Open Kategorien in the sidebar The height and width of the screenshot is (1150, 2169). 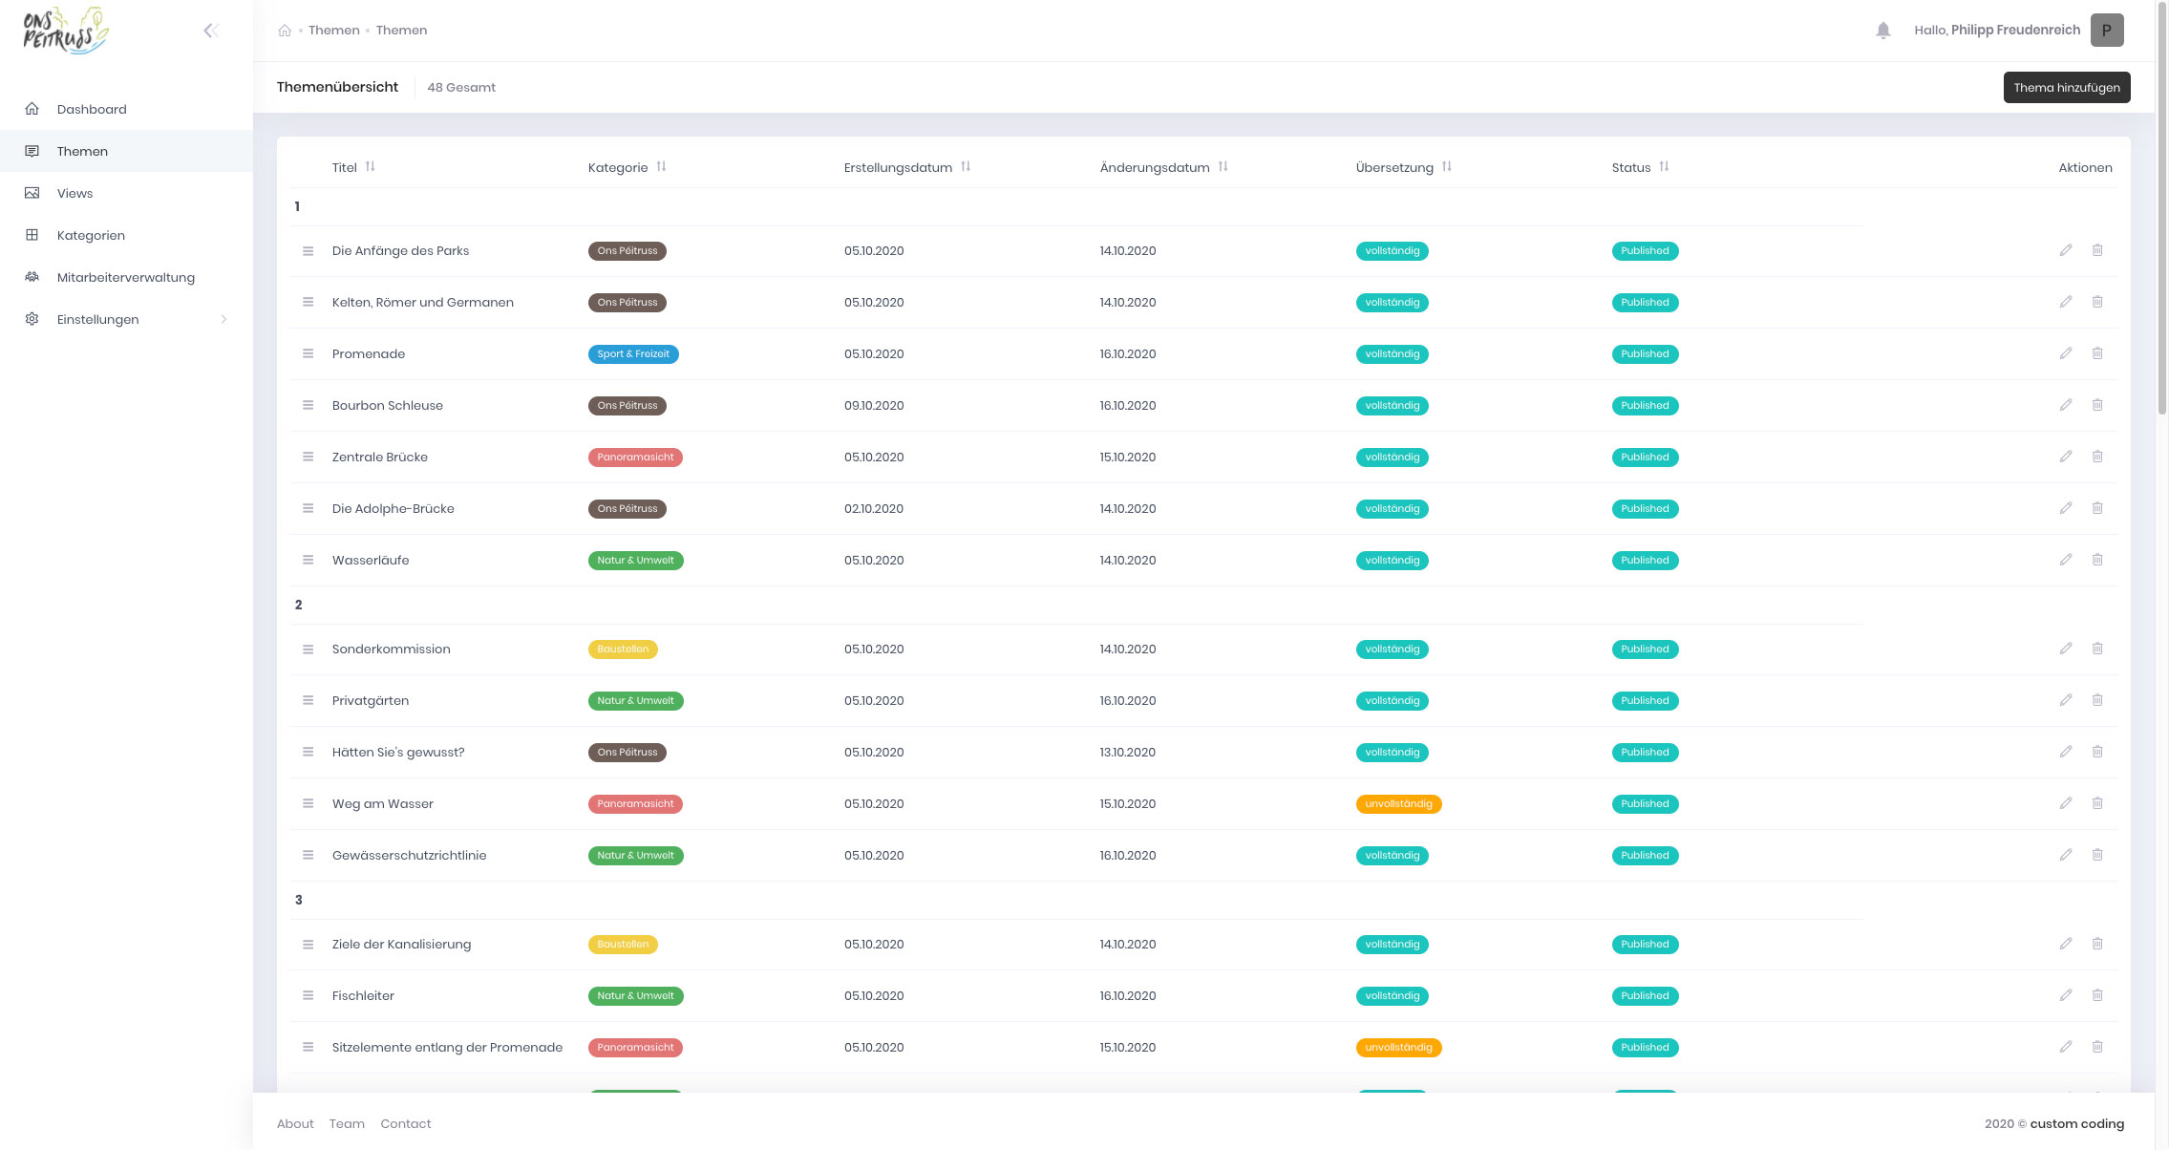91,235
